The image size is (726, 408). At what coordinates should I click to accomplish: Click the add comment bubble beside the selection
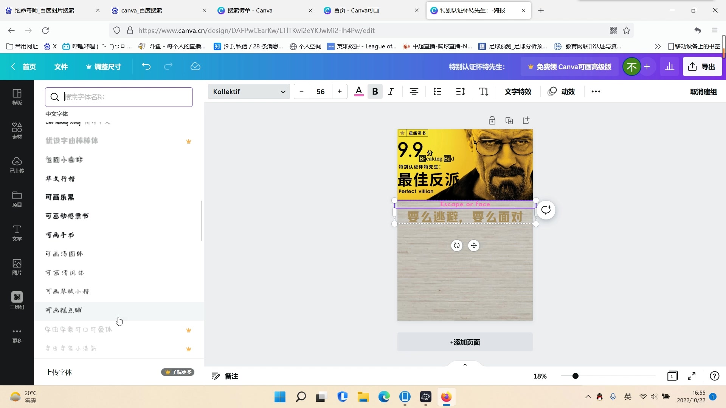pos(546,210)
